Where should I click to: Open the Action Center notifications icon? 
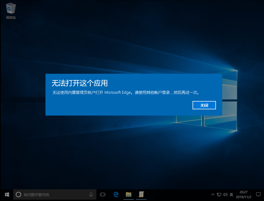pos(258,195)
